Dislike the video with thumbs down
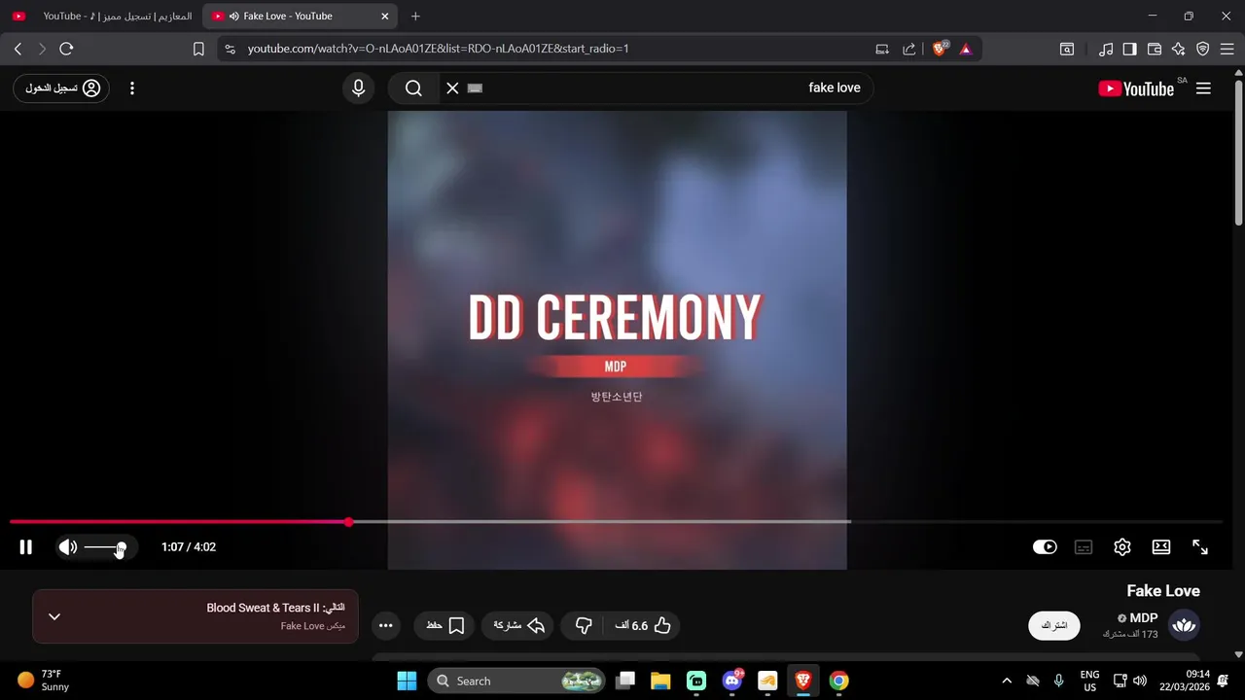Screen dimensions: 1245x700 pos(584,625)
